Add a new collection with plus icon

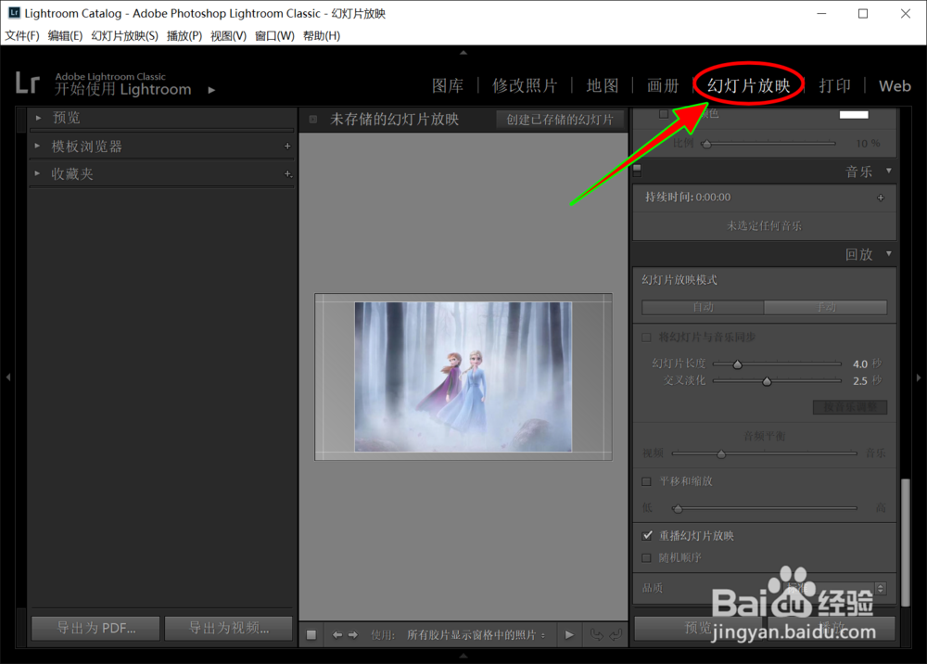[x=288, y=173]
